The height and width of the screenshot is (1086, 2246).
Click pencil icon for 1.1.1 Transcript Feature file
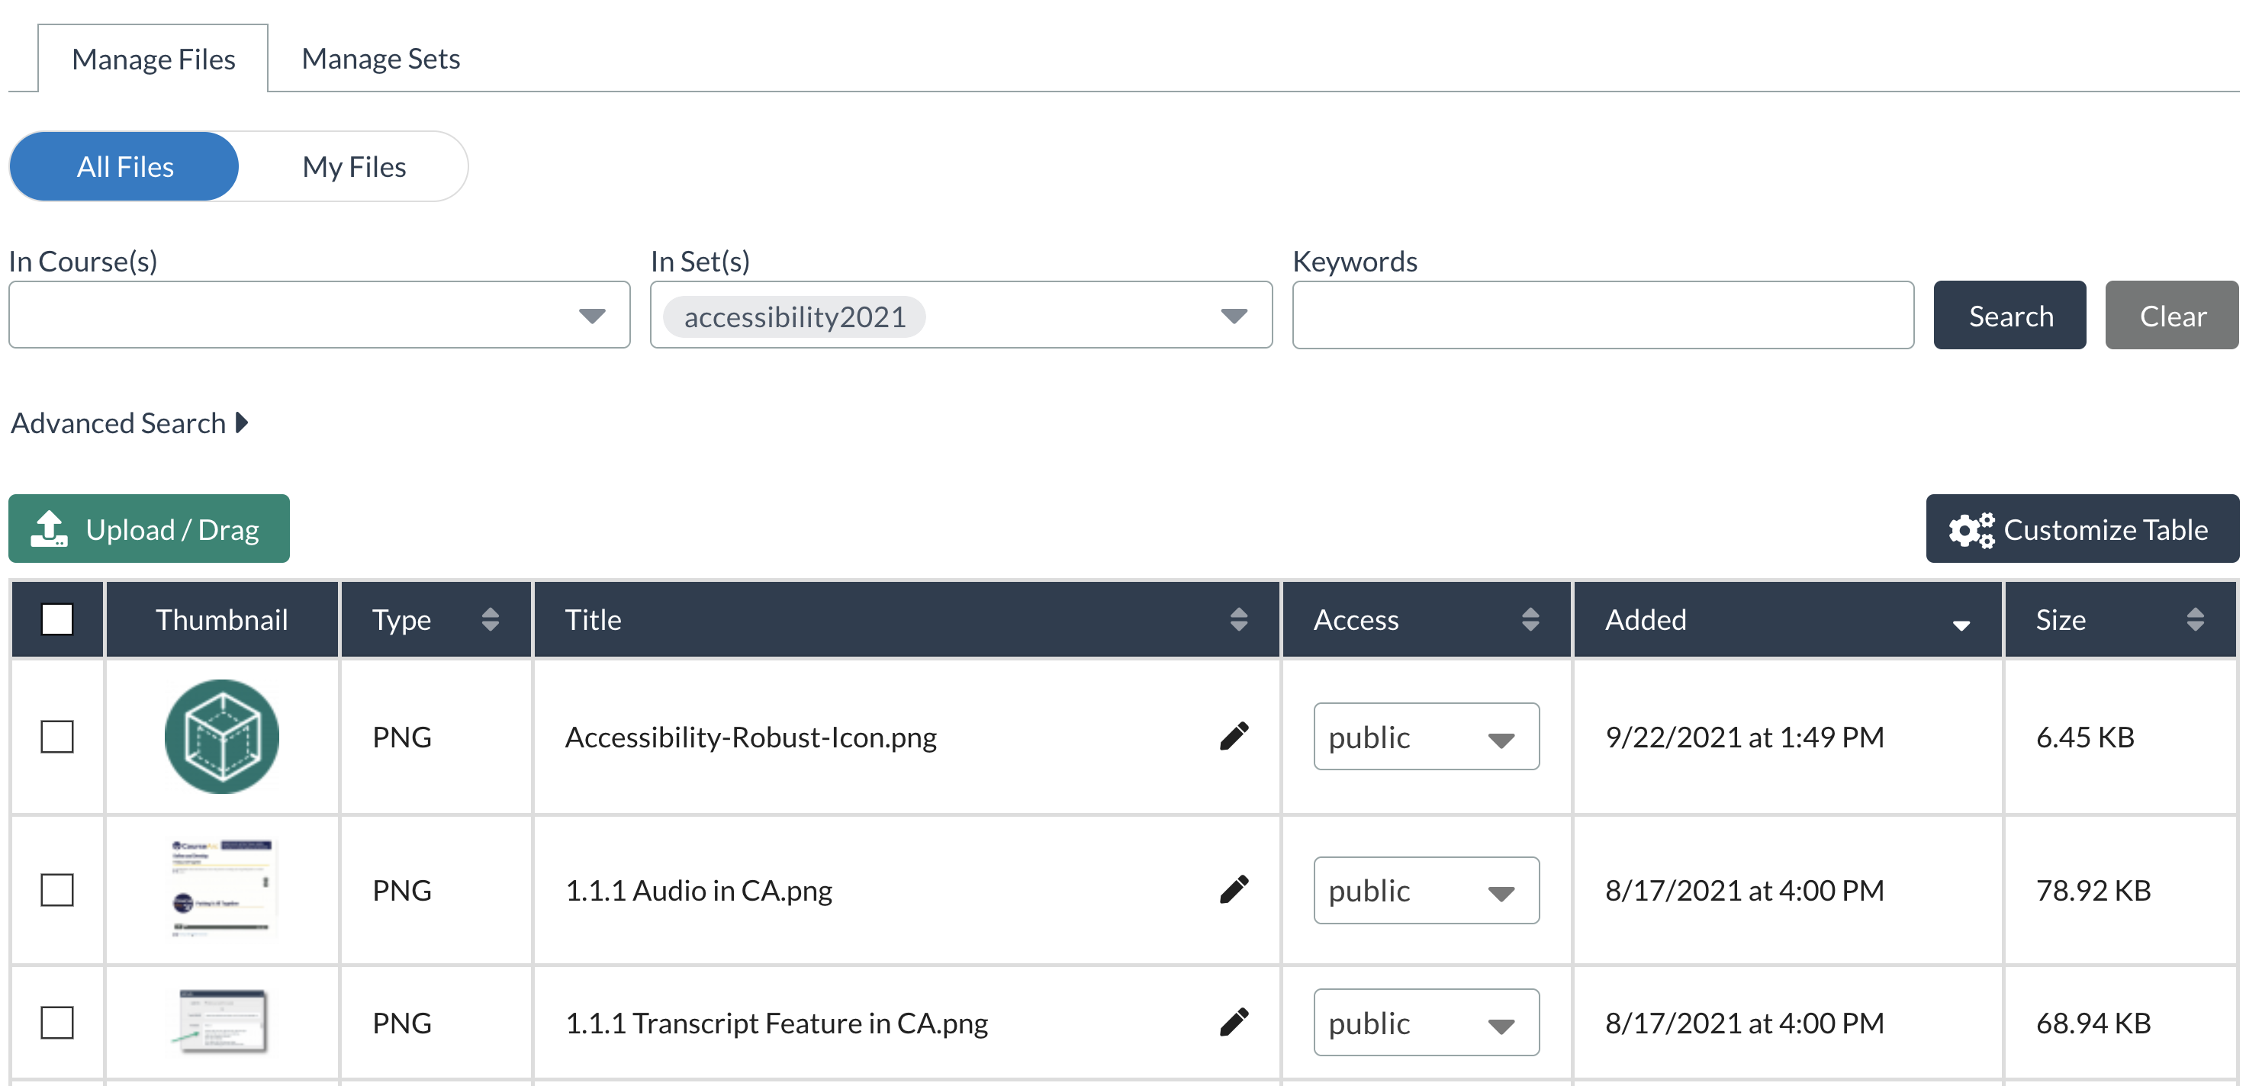click(x=1234, y=1021)
